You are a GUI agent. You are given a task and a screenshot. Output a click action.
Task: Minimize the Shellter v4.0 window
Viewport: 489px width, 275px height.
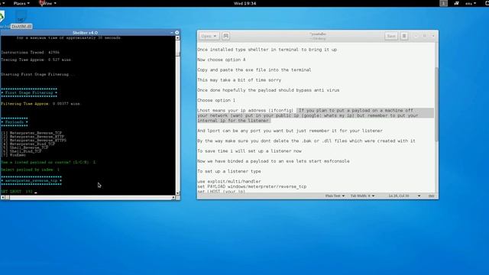click(172, 32)
